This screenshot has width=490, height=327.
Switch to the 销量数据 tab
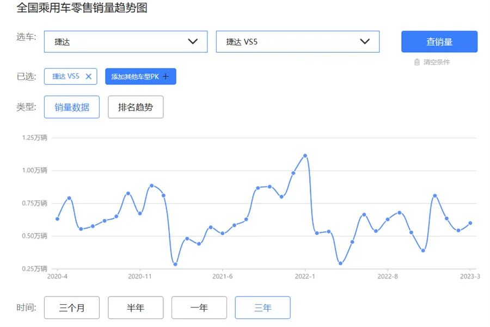tap(72, 107)
